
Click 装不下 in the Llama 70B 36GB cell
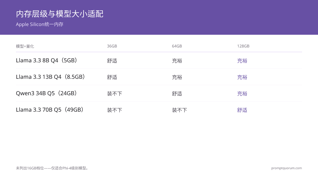(x=114, y=110)
